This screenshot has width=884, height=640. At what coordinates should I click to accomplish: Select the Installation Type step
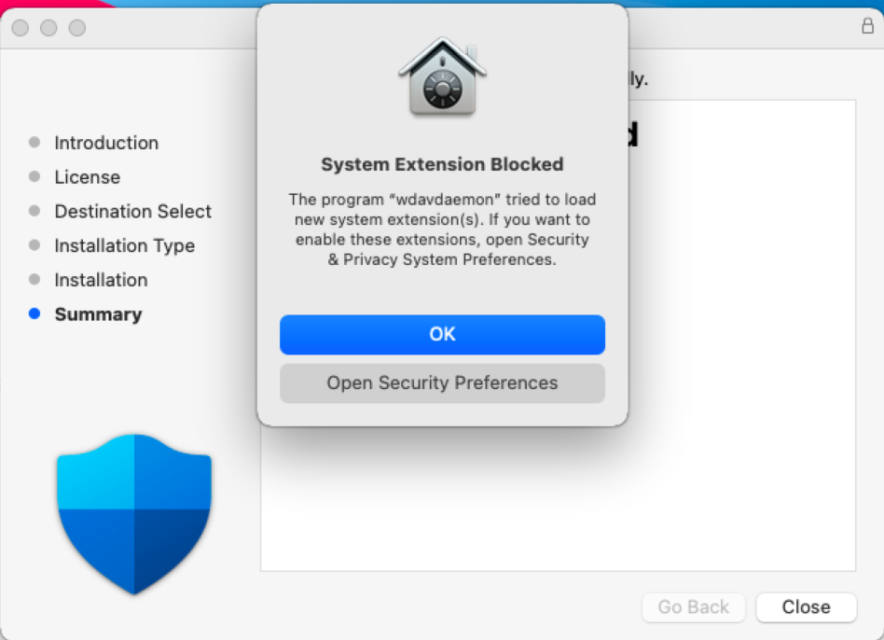click(x=125, y=246)
